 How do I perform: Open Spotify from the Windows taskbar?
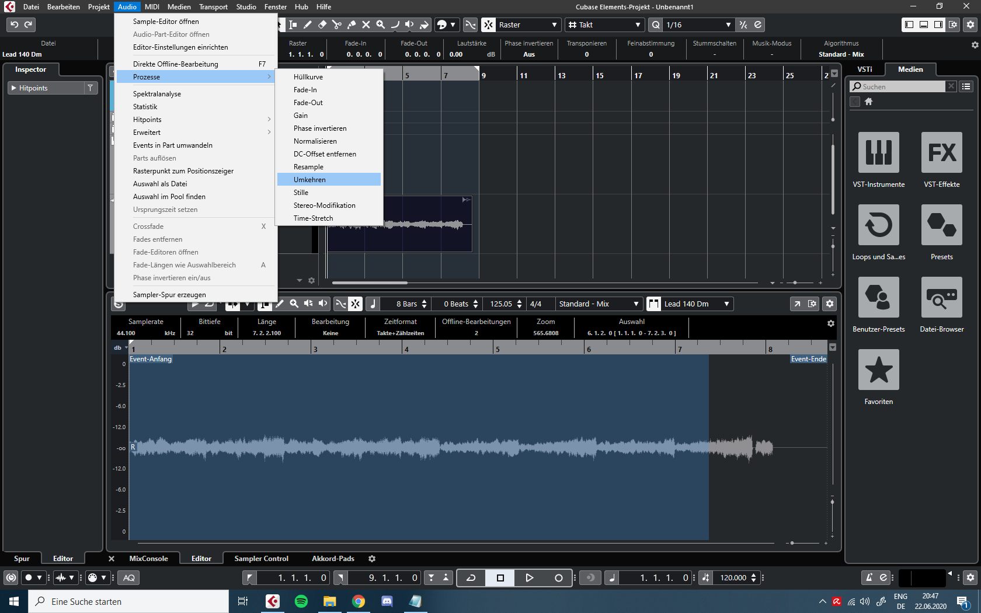(x=301, y=601)
